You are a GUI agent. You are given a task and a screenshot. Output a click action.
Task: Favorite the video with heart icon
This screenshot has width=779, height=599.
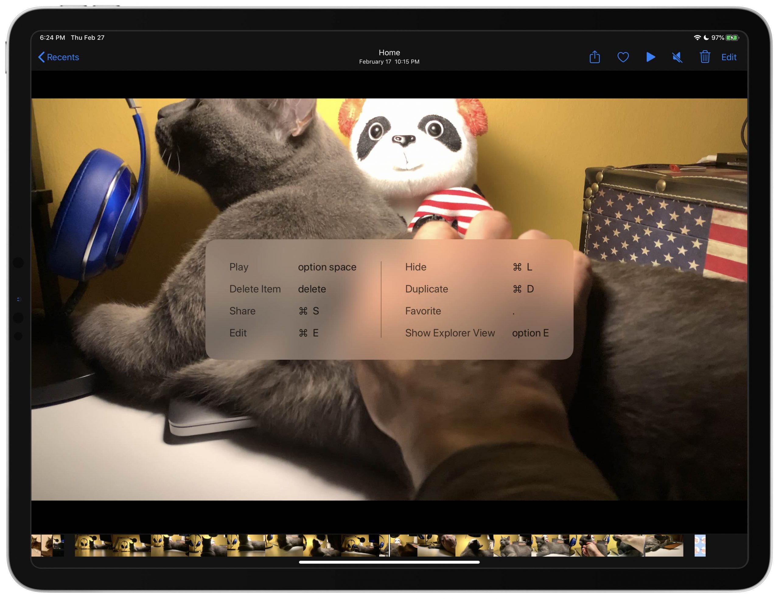[623, 57]
